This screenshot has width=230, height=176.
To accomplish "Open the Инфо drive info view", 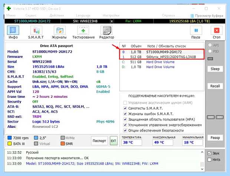I will [x=13, y=30].
